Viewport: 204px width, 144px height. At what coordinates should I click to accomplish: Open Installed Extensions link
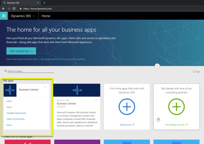[x=16, y=113]
